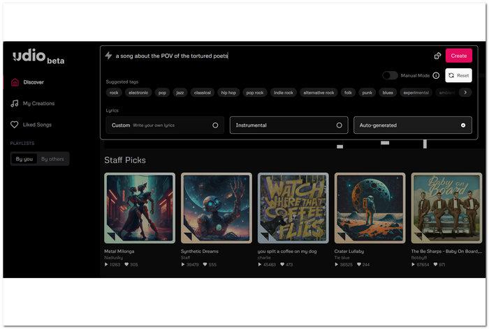Viewport: 489px width, 329px height.
Task: Add the punk tag
Action: click(367, 93)
